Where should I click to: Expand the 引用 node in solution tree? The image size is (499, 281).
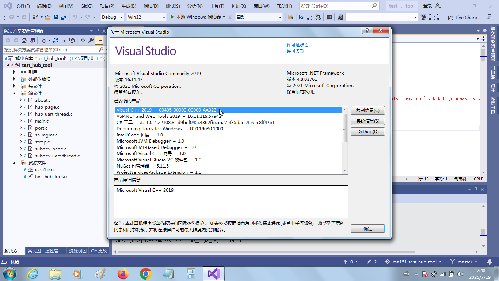pos(14,72)
